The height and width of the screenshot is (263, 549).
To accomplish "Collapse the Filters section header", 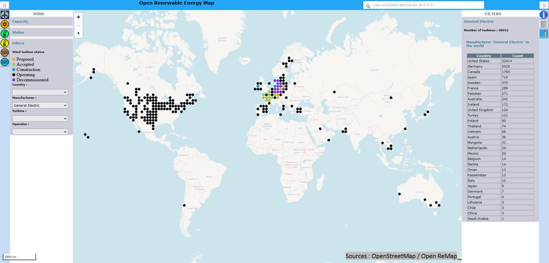I will 41,43.
